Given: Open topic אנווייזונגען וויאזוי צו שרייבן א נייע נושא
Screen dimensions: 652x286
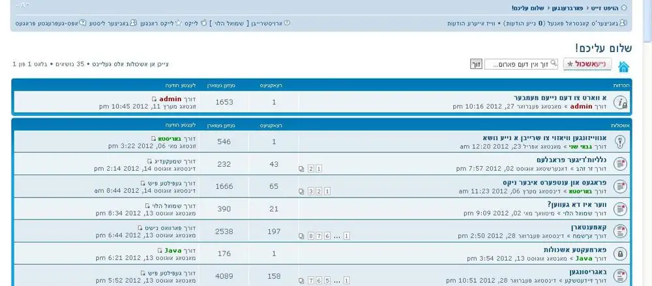Looking at the screenshot, I should (544, 137).
